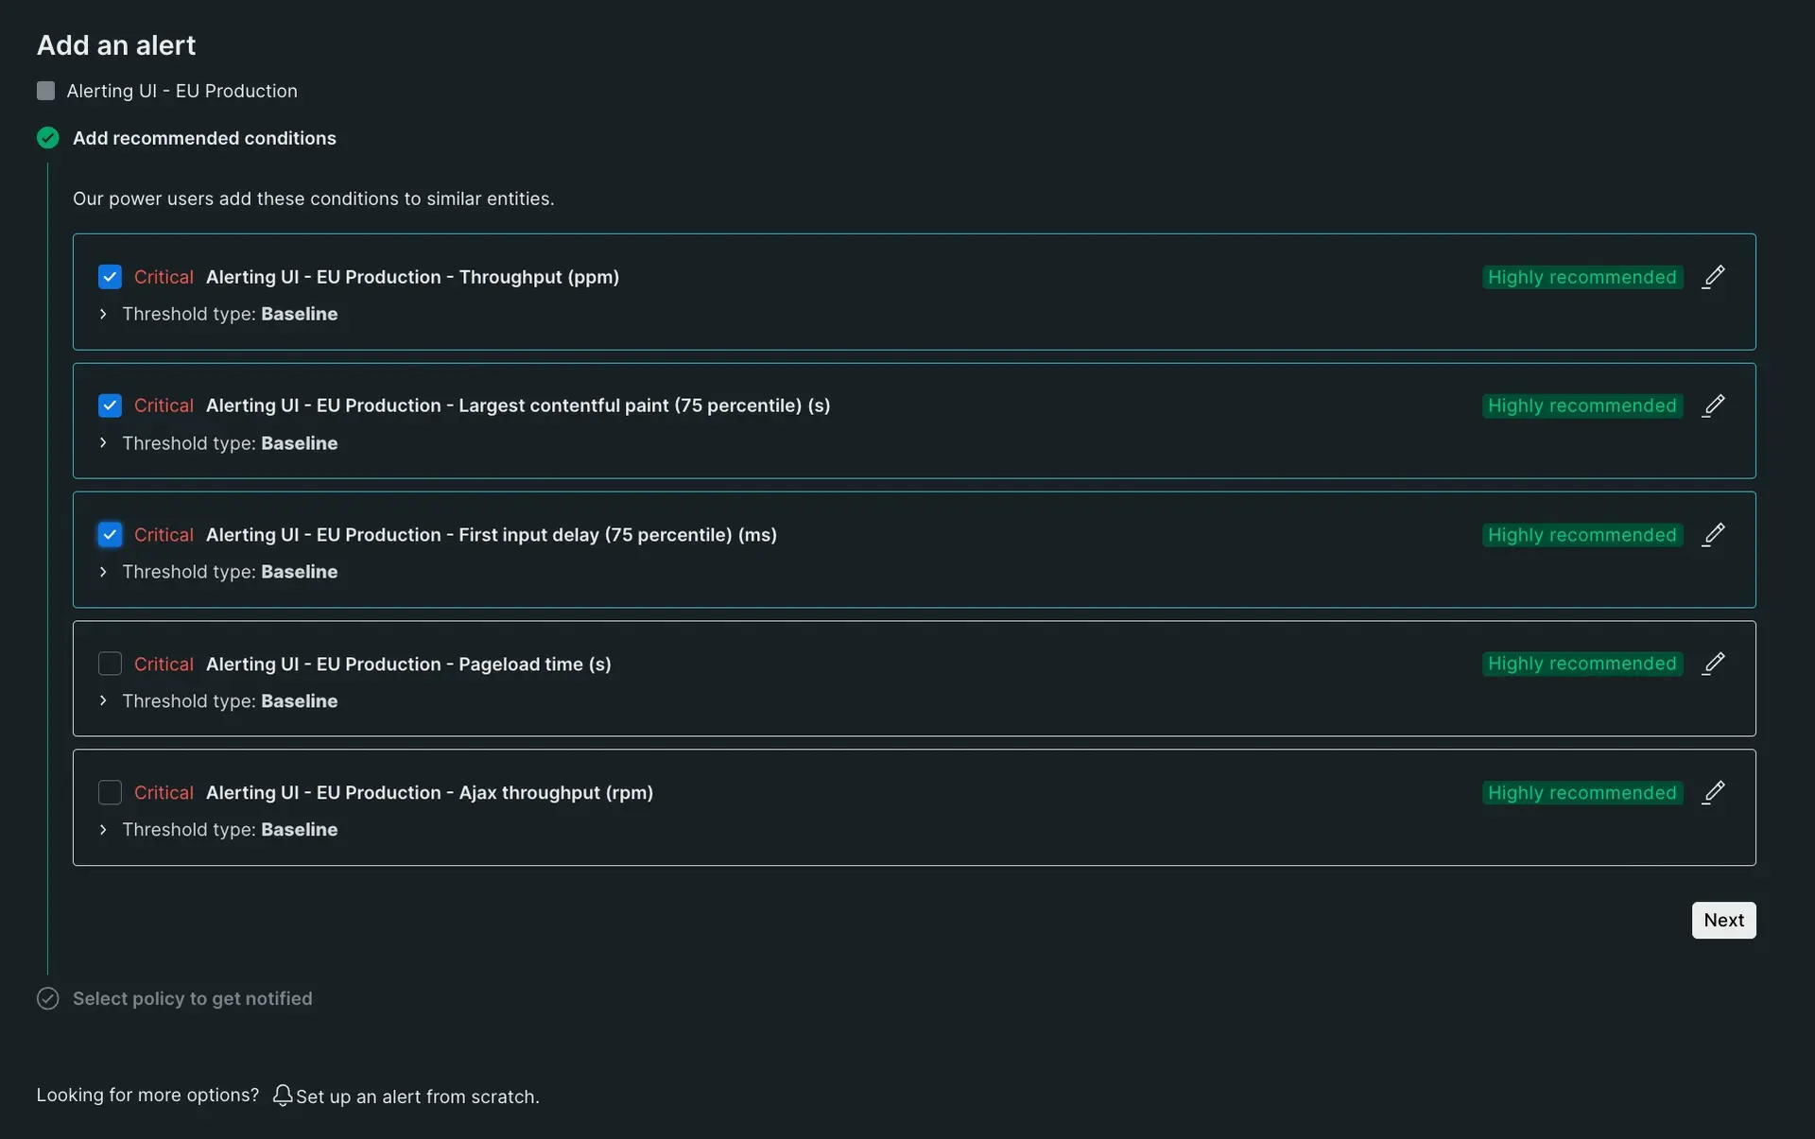Expand the Ajax throughput threshold type details

[104, 829]
